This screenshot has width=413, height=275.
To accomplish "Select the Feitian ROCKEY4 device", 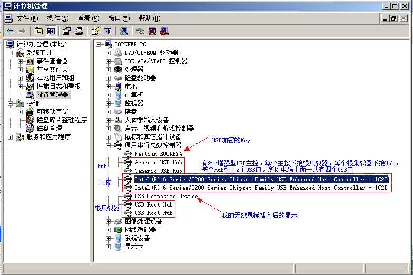I will [x=158, y=154].
